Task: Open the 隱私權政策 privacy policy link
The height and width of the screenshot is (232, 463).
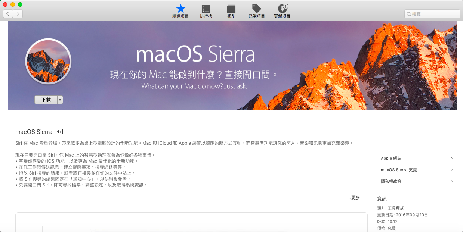Action: 392,181
